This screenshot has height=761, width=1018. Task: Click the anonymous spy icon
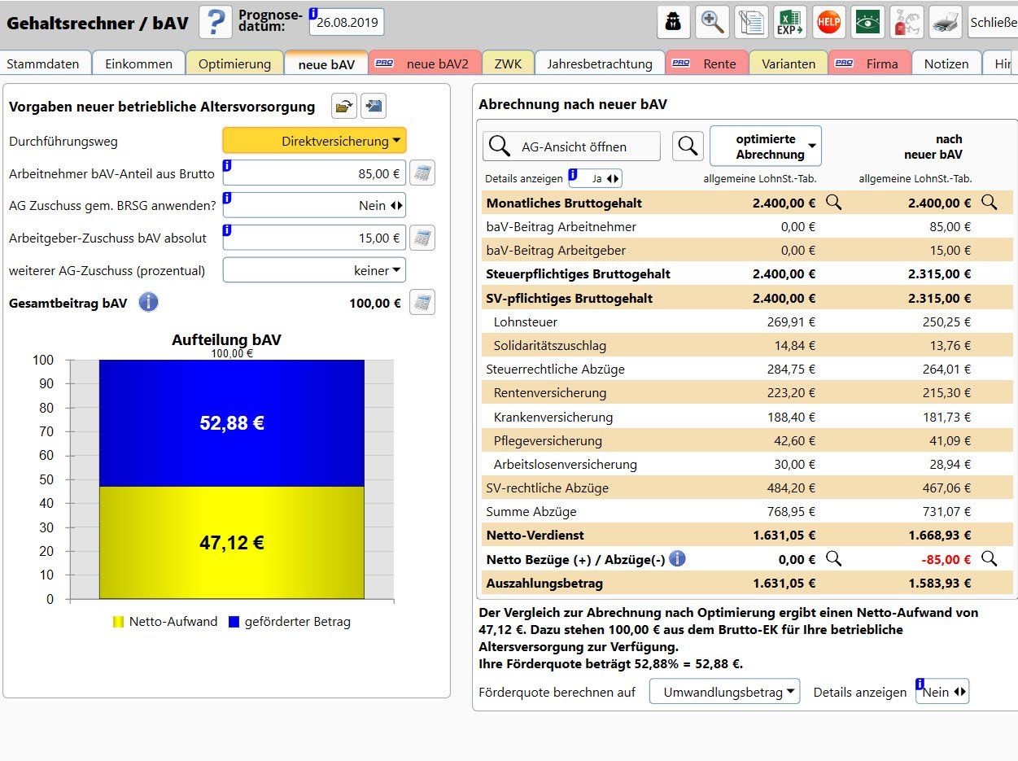tap(673, 23)
